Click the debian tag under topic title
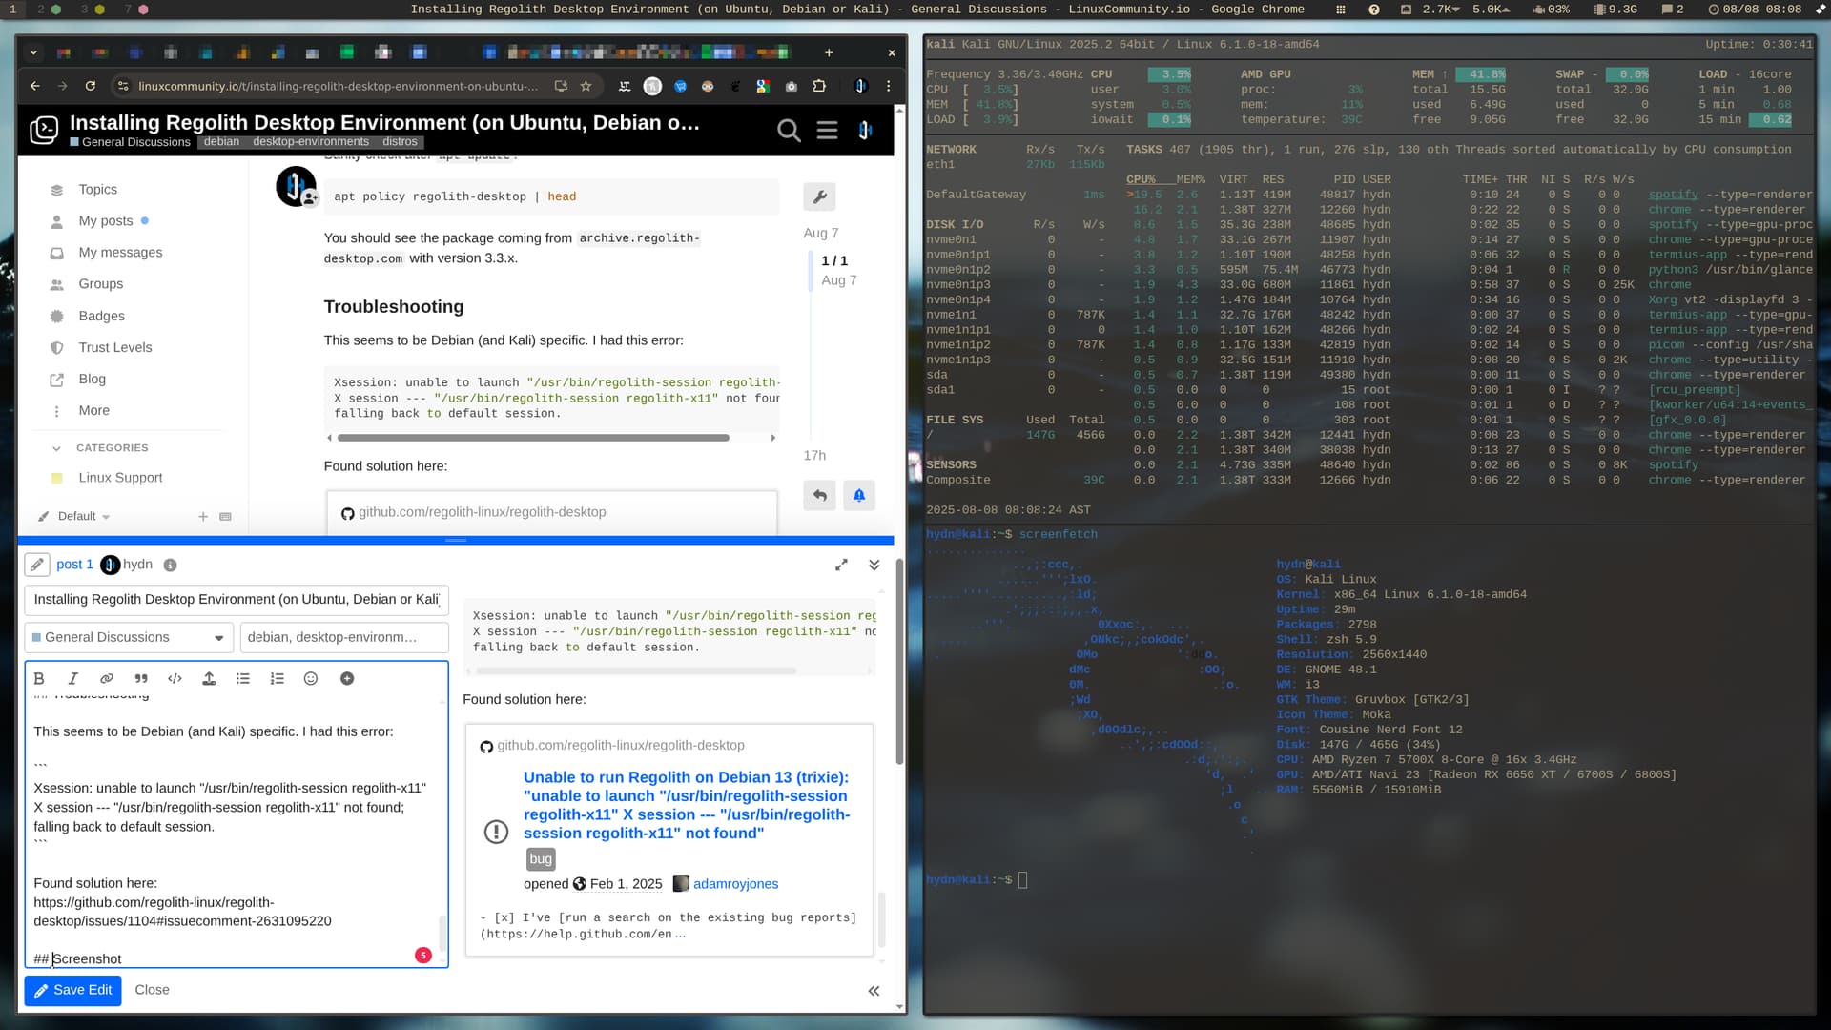1831x1030 pixels. click(221, 142)
